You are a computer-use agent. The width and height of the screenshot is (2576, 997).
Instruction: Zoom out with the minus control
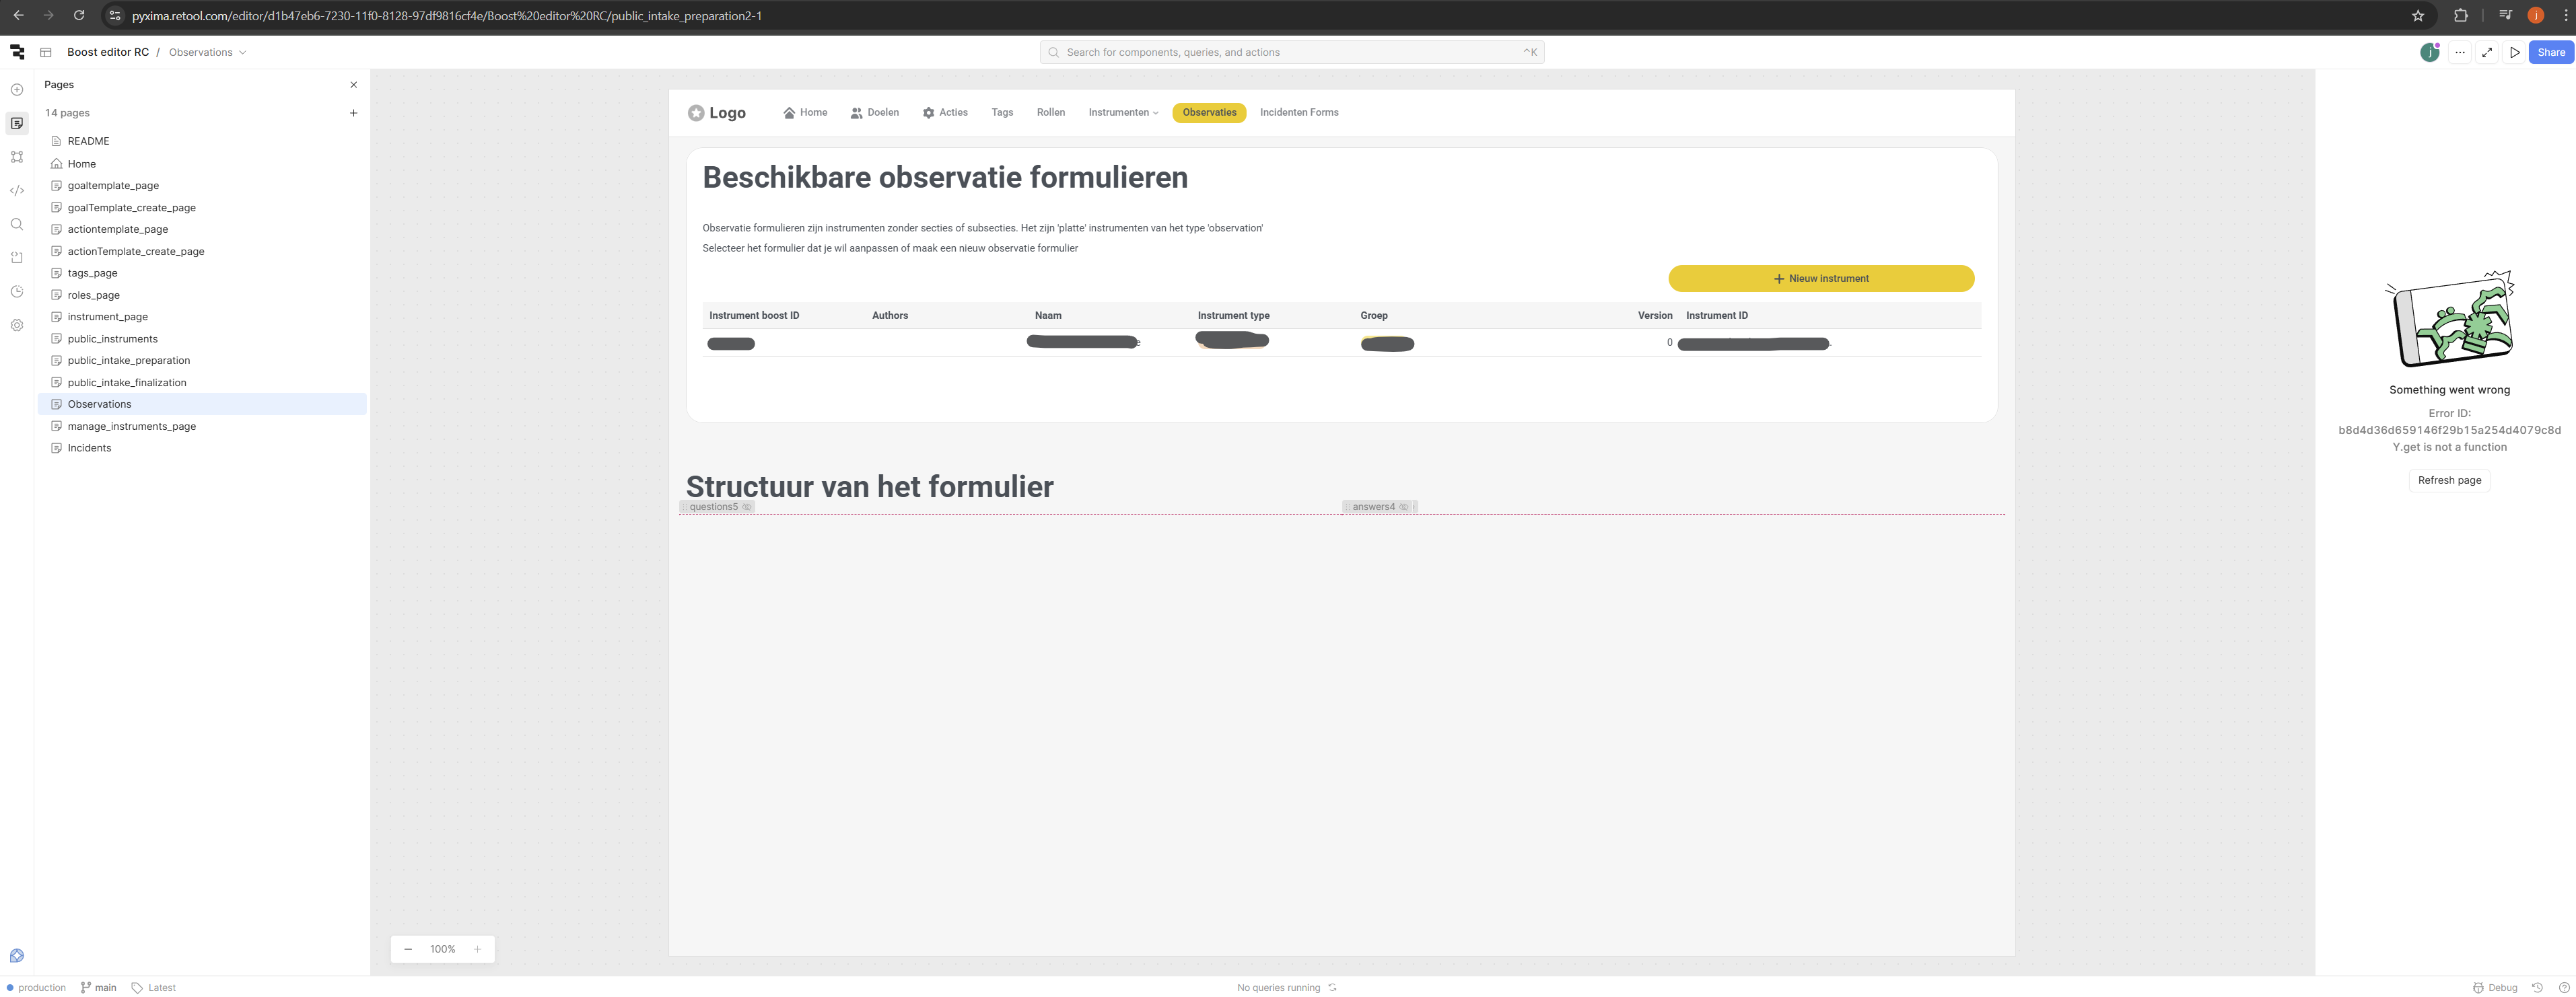click(408, 949)
